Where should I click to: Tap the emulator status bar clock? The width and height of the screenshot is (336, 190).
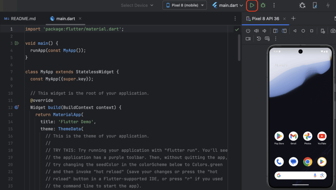pos(276,52)
